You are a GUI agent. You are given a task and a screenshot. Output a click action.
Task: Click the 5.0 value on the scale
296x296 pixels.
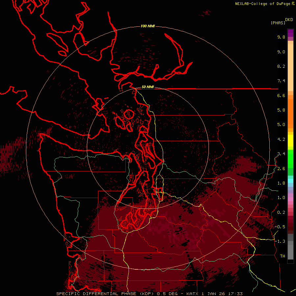coord(281,125)
